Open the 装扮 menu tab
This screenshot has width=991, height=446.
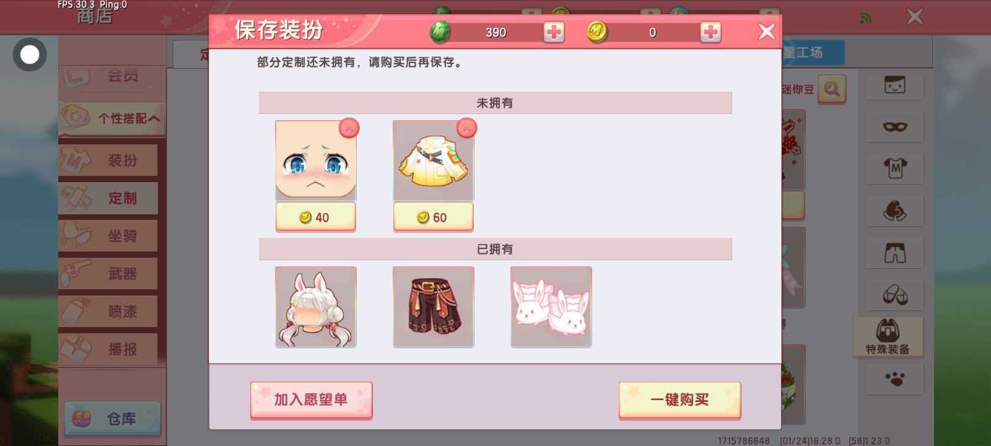pos(108,160)
